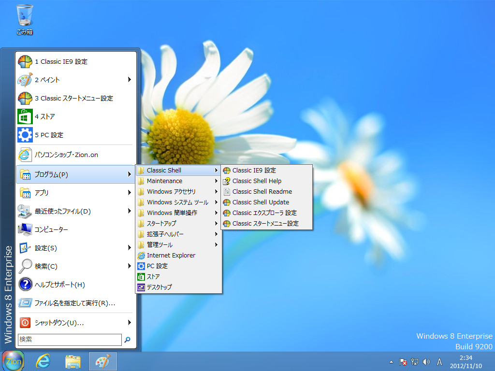
Task: Expand the シャットダウン(U) submenu arrow
Action: coord(129,322)
